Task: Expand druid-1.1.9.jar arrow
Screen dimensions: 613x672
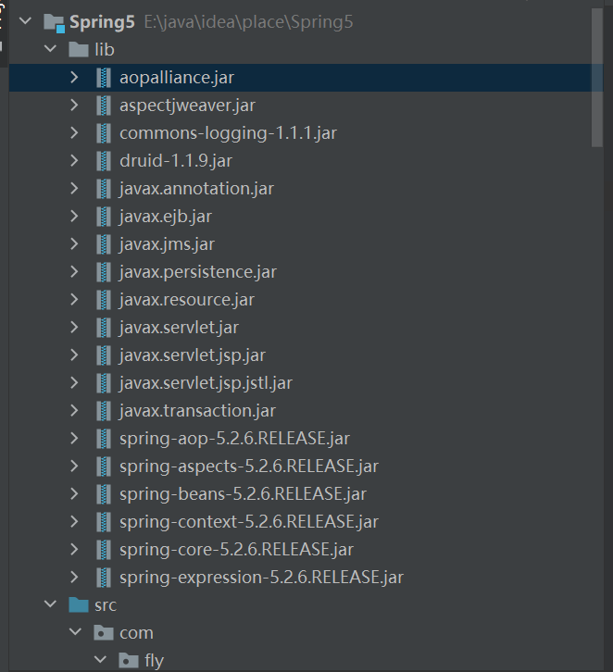Action: pos(74,161)
